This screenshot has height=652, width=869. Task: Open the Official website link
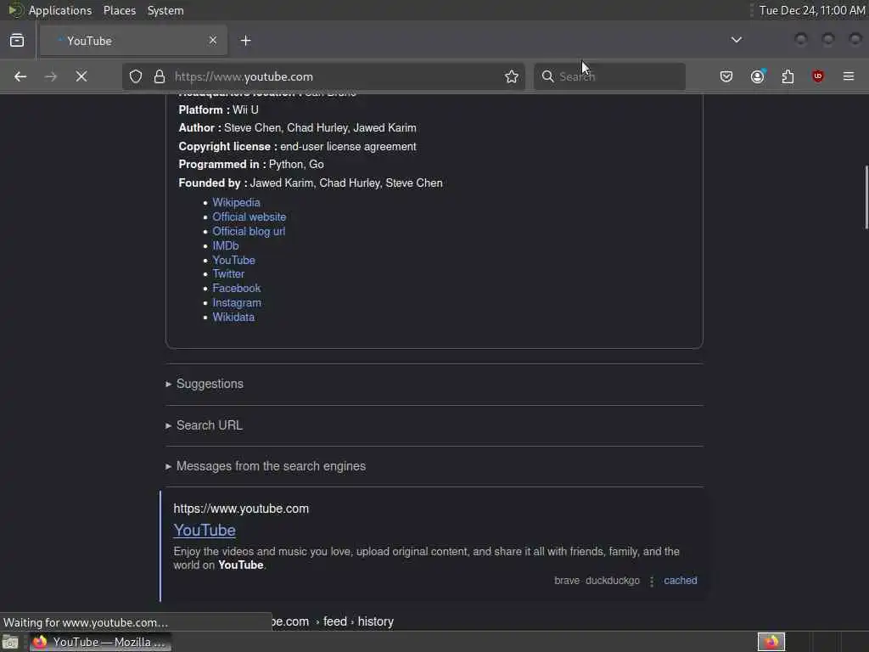click(x=249, y=216)
